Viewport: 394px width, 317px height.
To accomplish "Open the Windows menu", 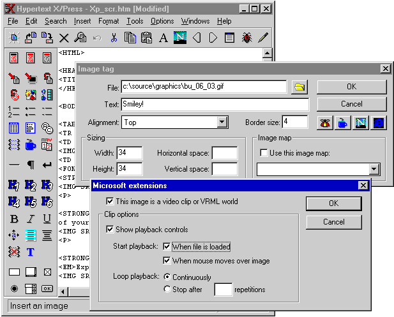I will pyautogui.click(x=195, y=21).
